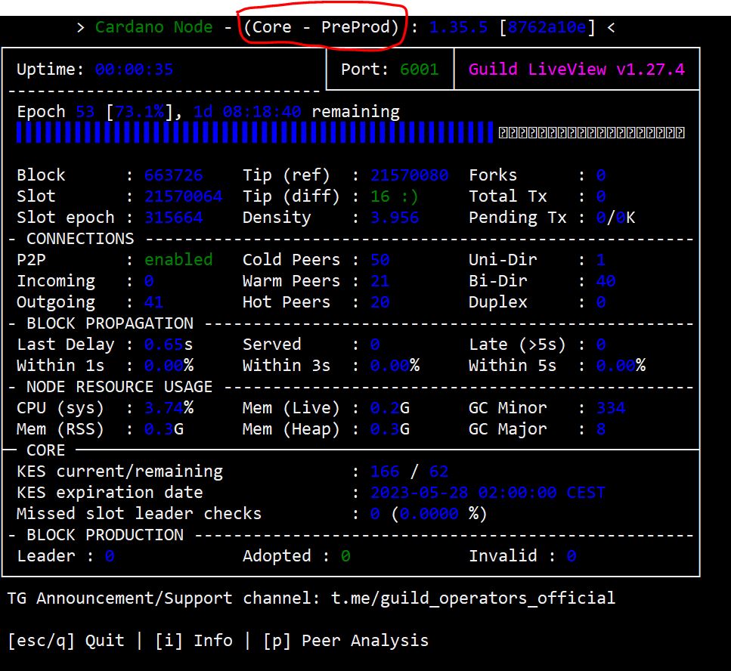Click the Uptime counter value

click(x=134, y=70)
